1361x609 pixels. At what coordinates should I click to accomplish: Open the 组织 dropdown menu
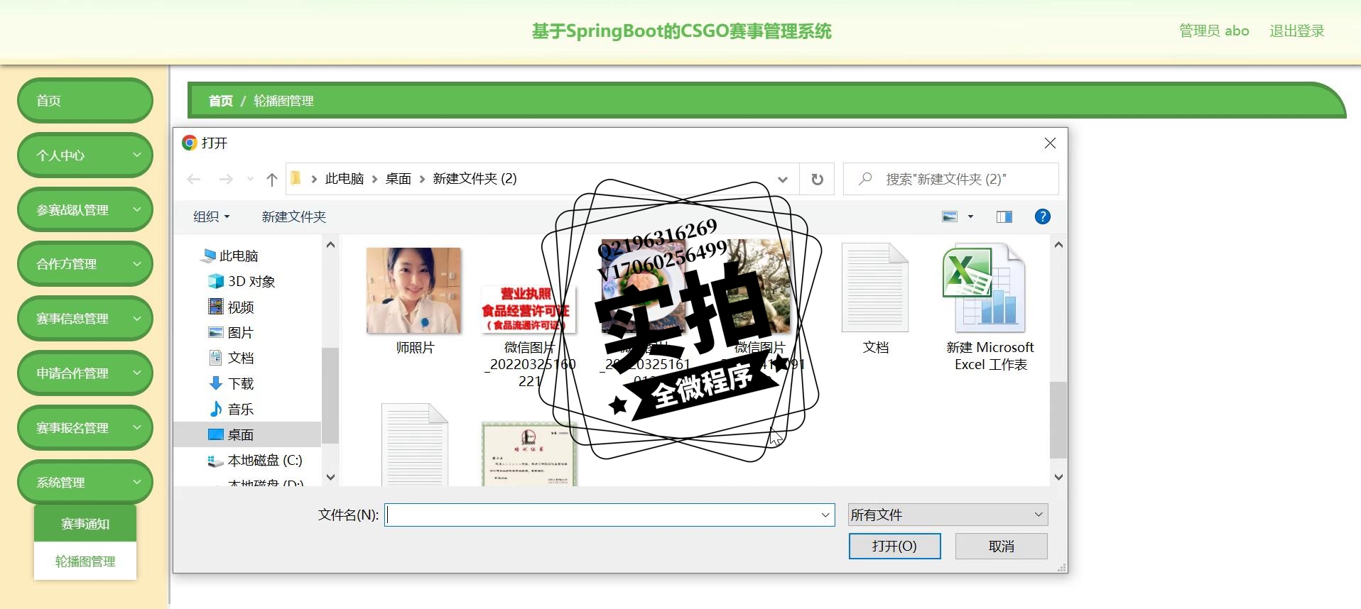point(211,216)
